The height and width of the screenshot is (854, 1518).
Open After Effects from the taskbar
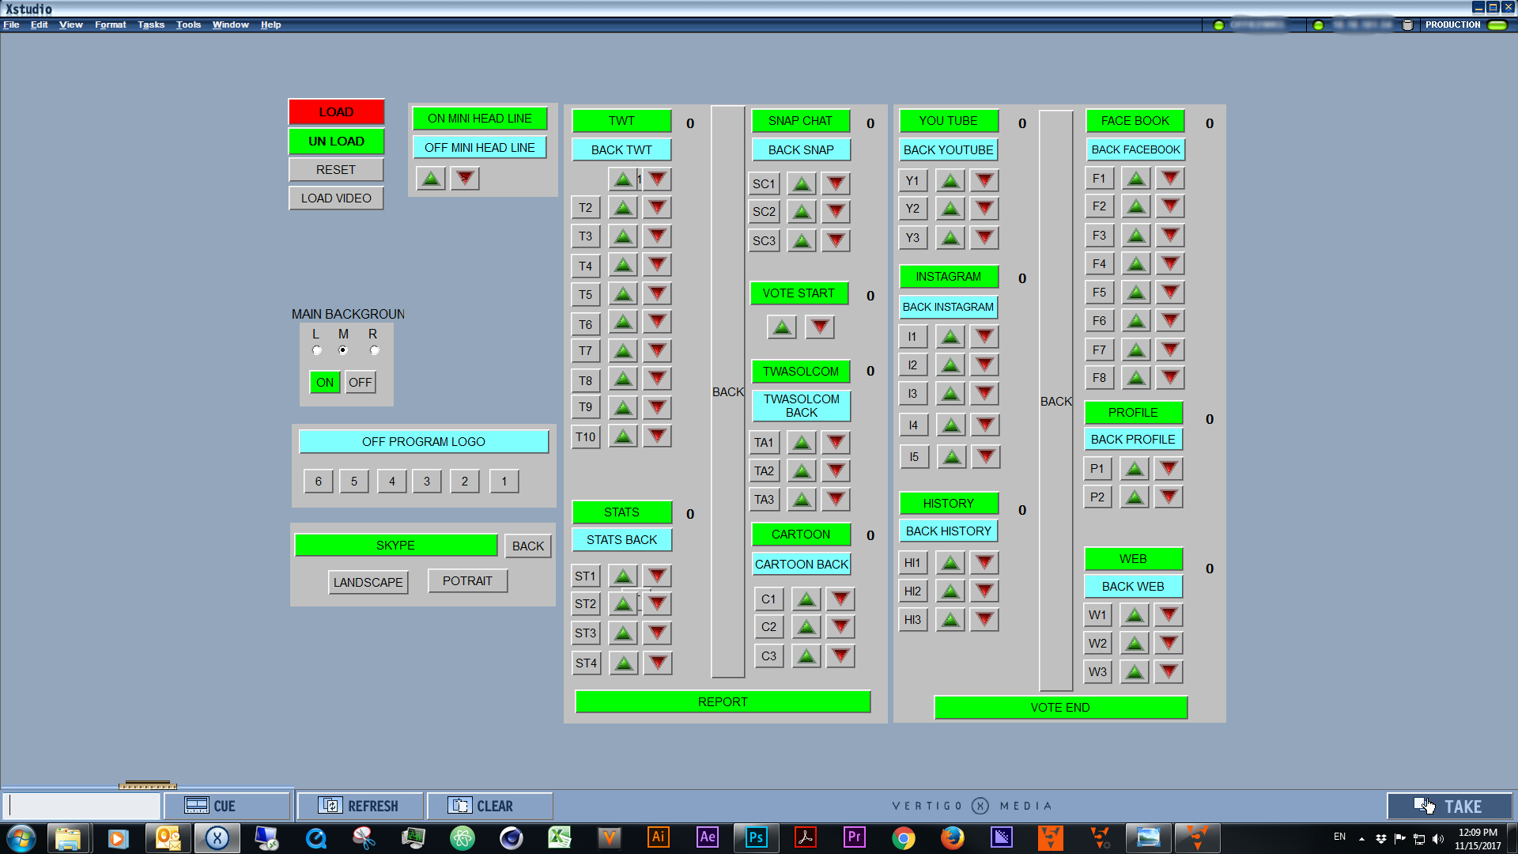[x=707, y=837]
